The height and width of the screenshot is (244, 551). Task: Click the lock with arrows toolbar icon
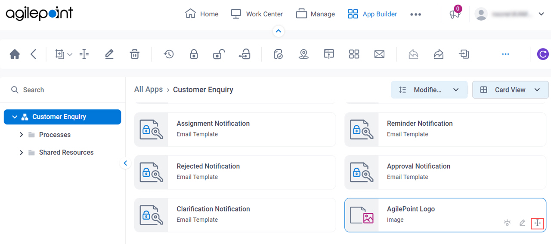[244, 54]
